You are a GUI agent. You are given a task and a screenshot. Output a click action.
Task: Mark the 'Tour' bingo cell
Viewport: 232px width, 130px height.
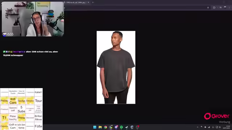click(38, 101)
